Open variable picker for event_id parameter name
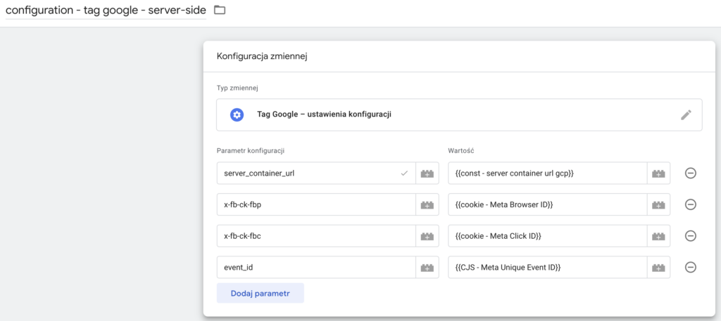Screen dimensions: 721x321 click(427, 267)
